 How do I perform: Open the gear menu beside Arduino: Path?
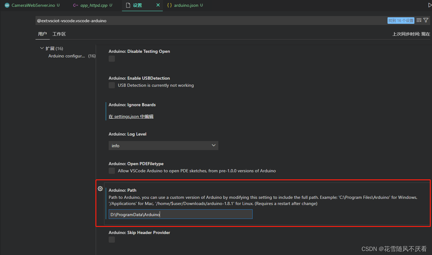coord(100,189)
